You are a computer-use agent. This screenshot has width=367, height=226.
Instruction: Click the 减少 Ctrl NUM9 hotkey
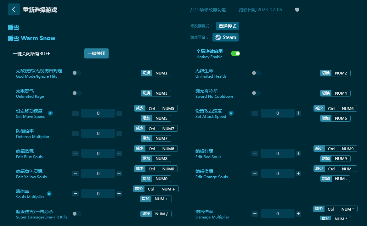336,149
